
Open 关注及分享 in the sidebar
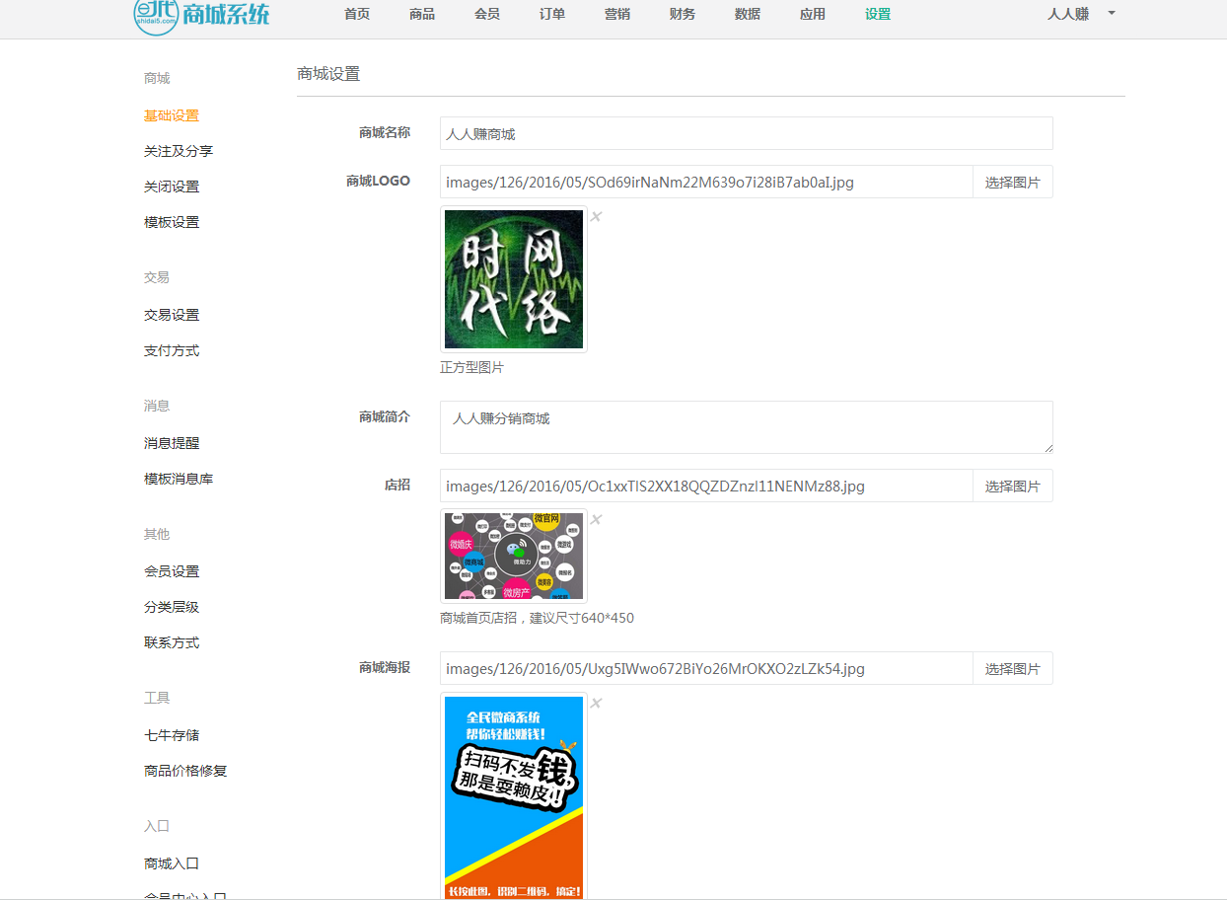(x=179, y=151)
